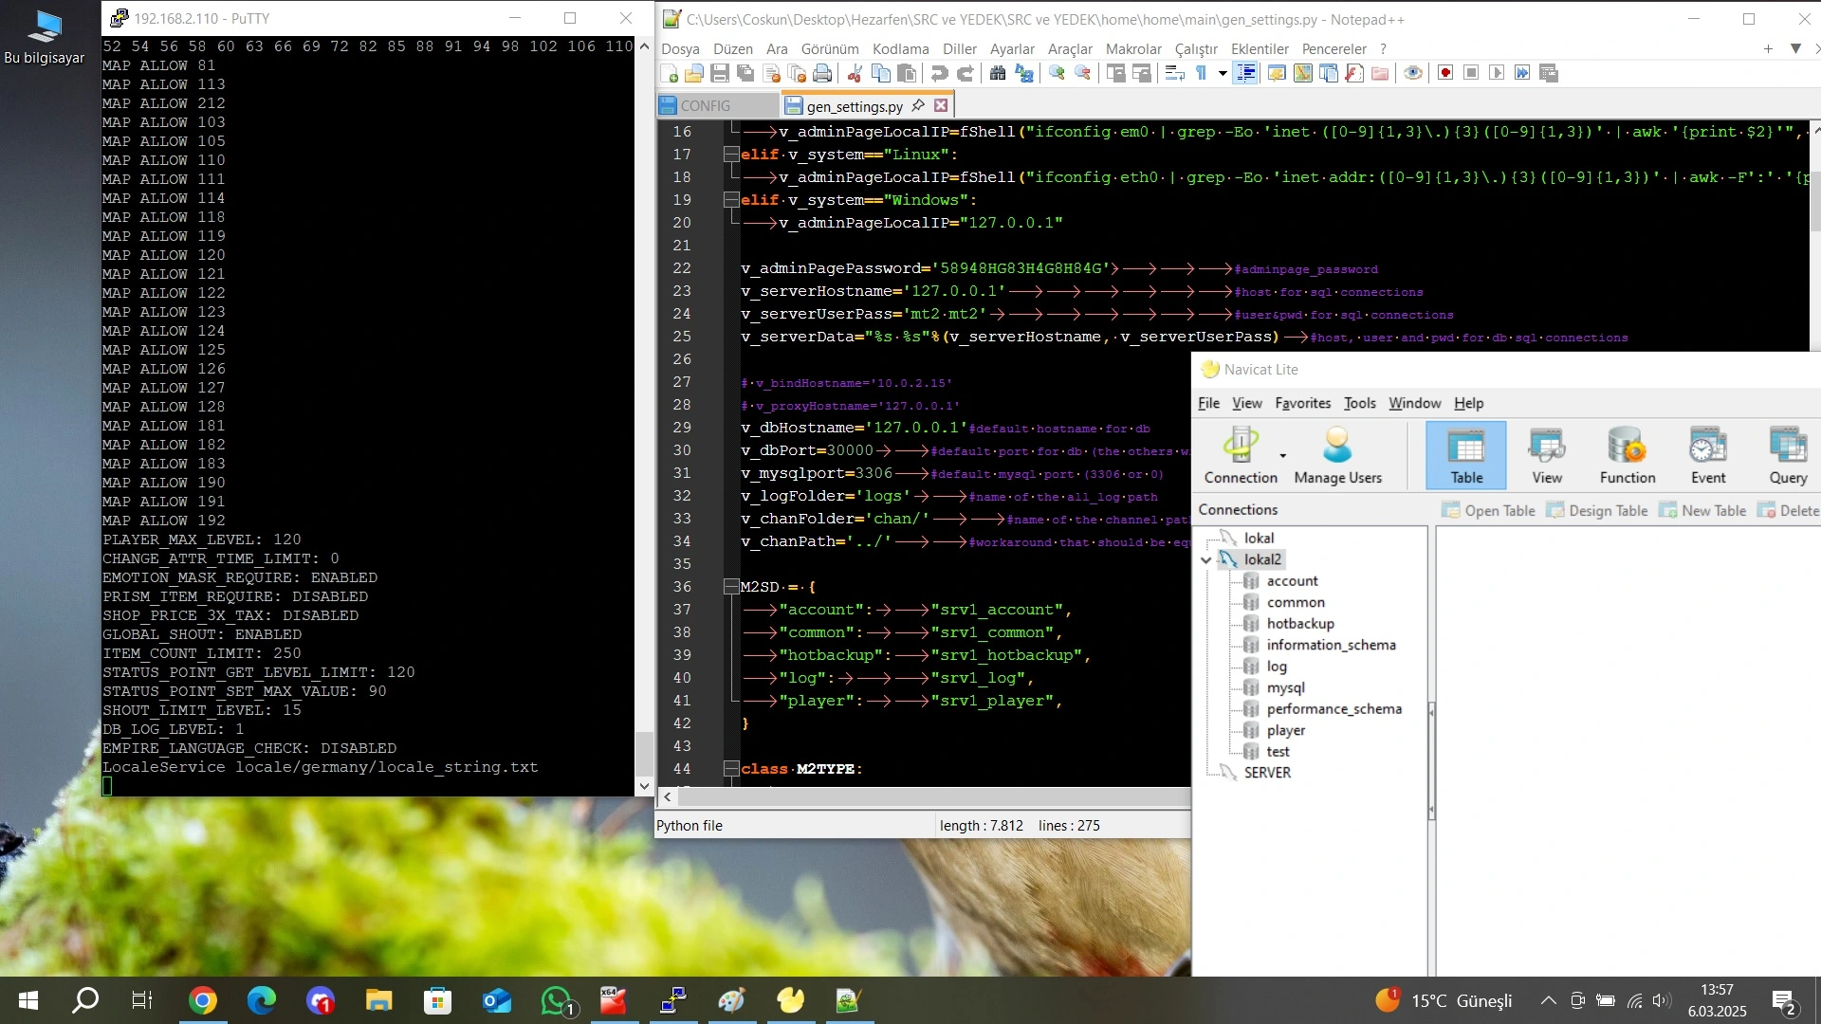The height and width of the screenshot is (1024, 1821).
Task: Select the Function button in Navicat toolbar
Action: pos(1628,456)
